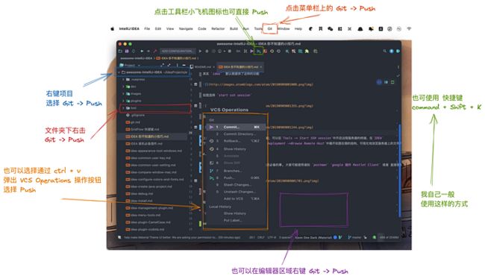The height and width of the screenshot is (279, 485).
Task: Open the IntelliJ IDEA application menu
Action: tap(129, 29)
